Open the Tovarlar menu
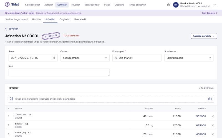This screenshot has width=222, height=138. click(x=75, y=5)
